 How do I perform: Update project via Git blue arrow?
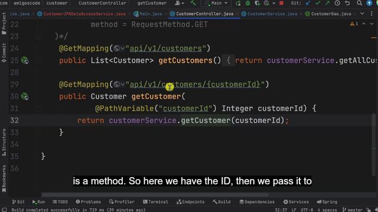[308, 3]
